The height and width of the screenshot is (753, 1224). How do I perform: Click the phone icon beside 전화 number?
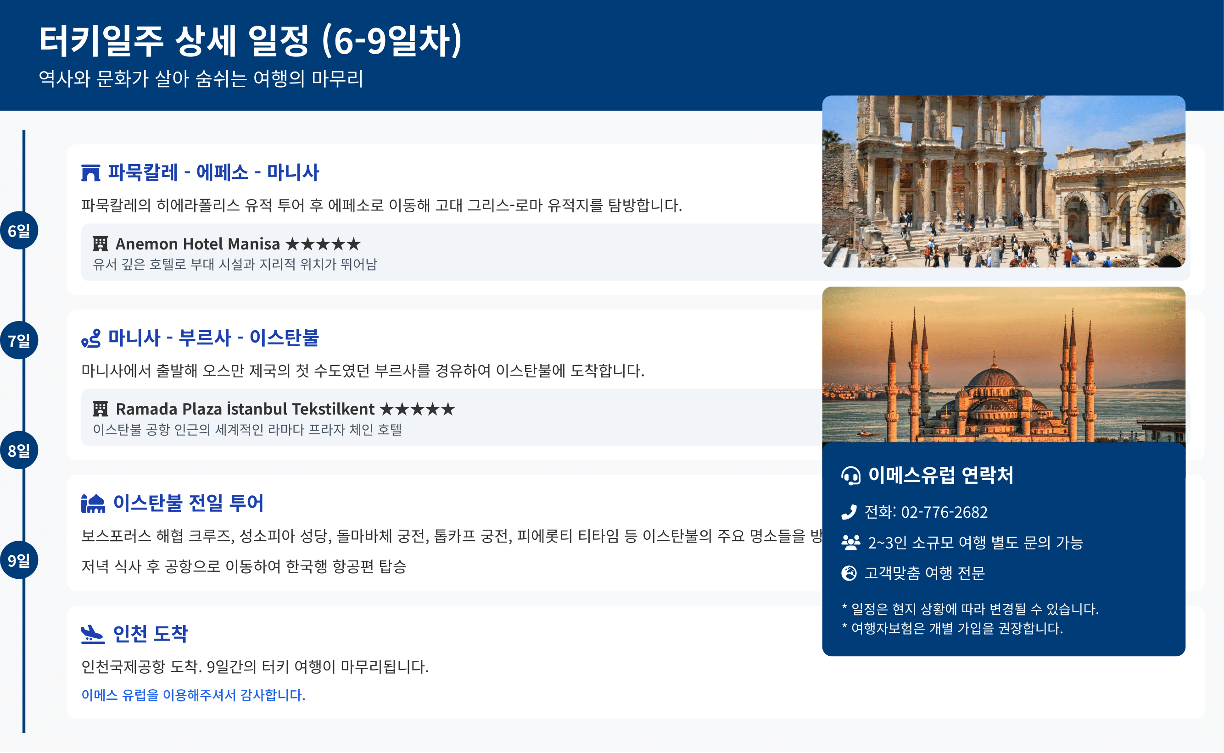849,512
